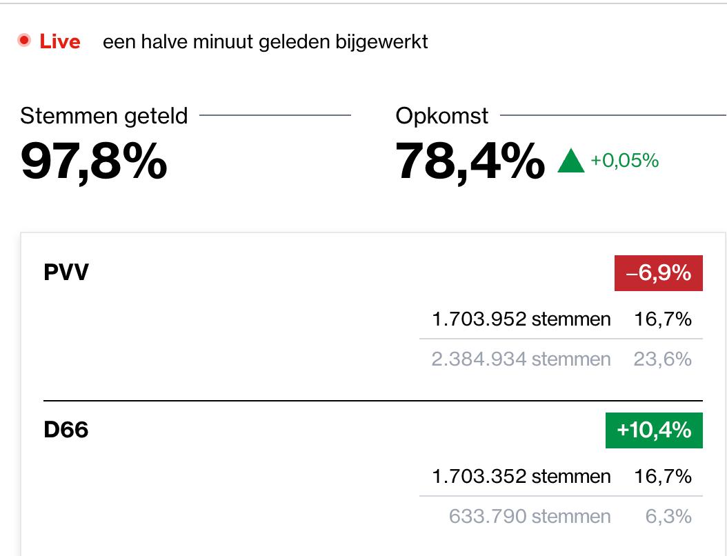Click D66's previous 633.790 stemmen

tap(529, 516)
